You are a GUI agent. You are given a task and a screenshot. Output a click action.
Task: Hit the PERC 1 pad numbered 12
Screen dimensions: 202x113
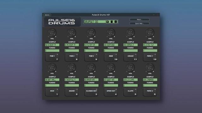pyautogui.click(x=150, y=57)
